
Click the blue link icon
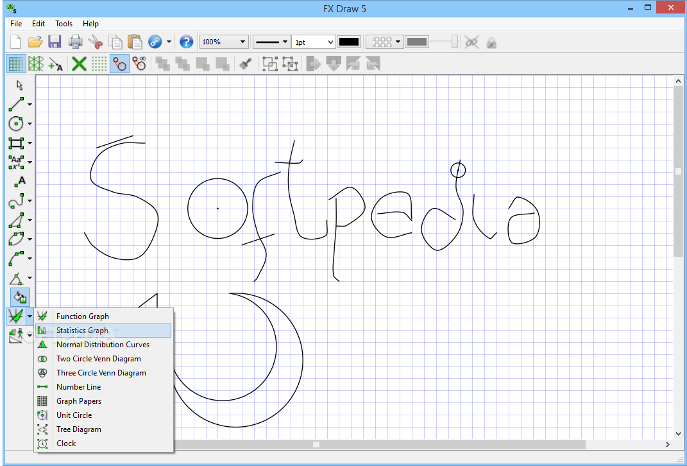pos(155,42)
